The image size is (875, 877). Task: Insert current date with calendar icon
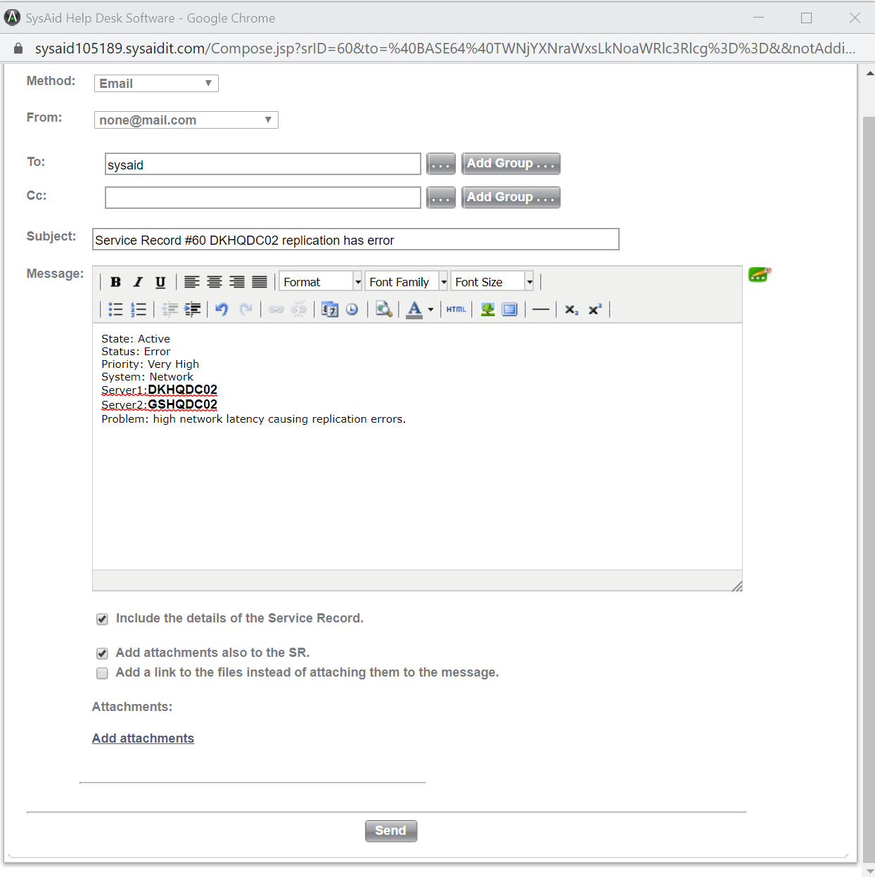click(330, 309)
